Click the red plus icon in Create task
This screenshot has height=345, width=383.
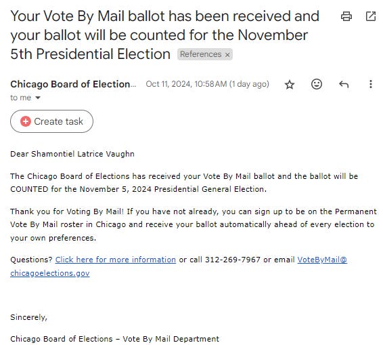coord(26,121)
